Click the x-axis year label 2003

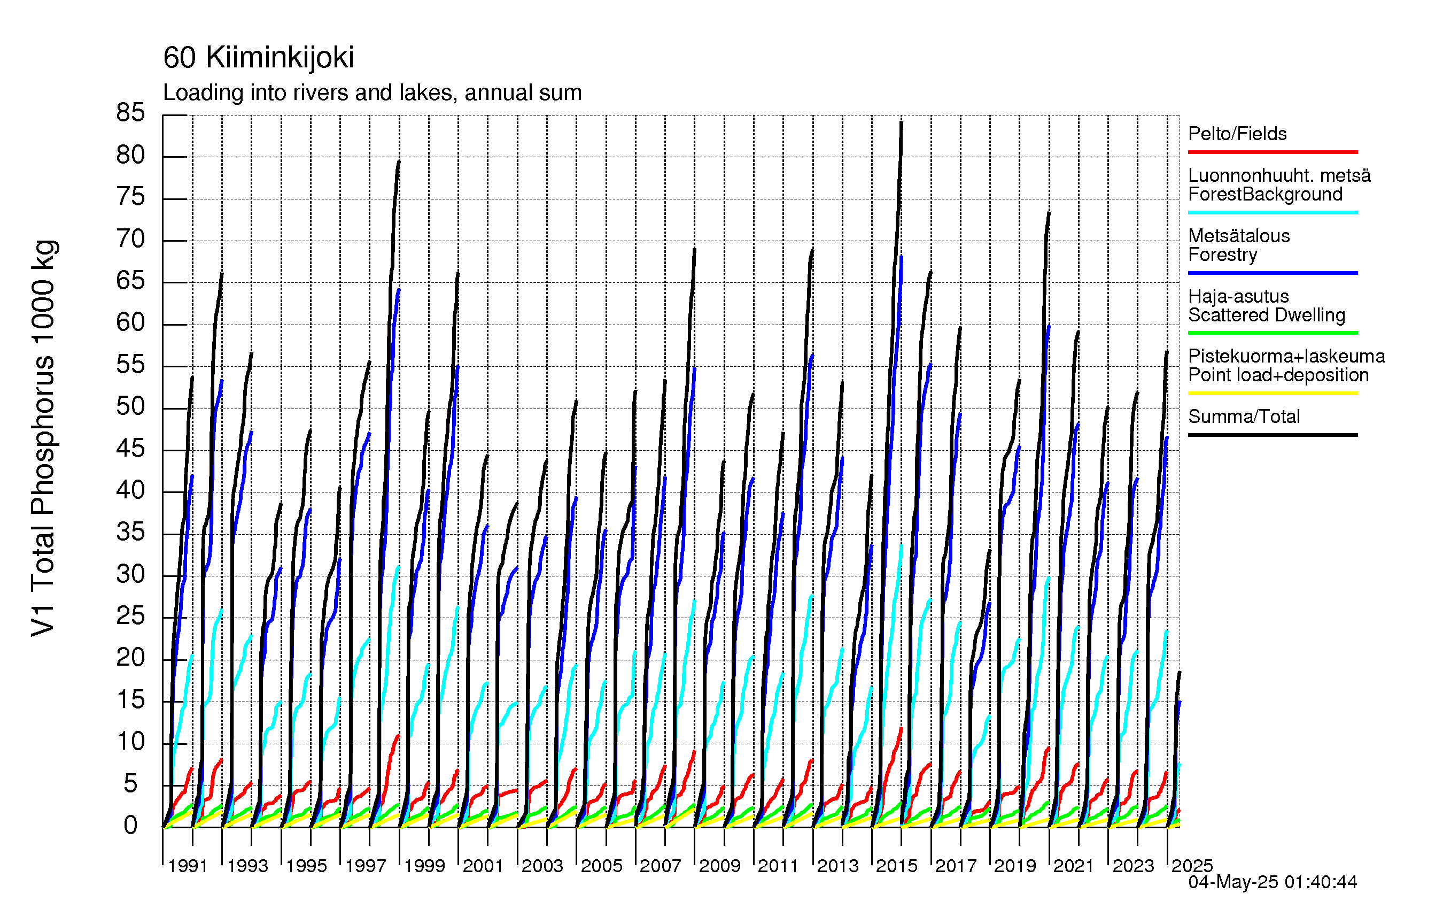click(542, 866)
